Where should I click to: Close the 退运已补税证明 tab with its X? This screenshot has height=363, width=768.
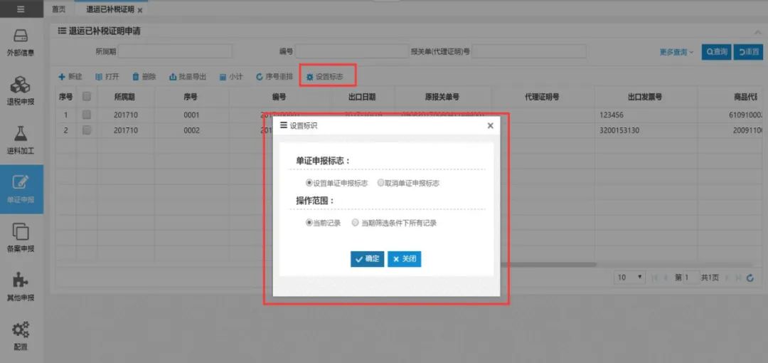[x=140, y=10]
